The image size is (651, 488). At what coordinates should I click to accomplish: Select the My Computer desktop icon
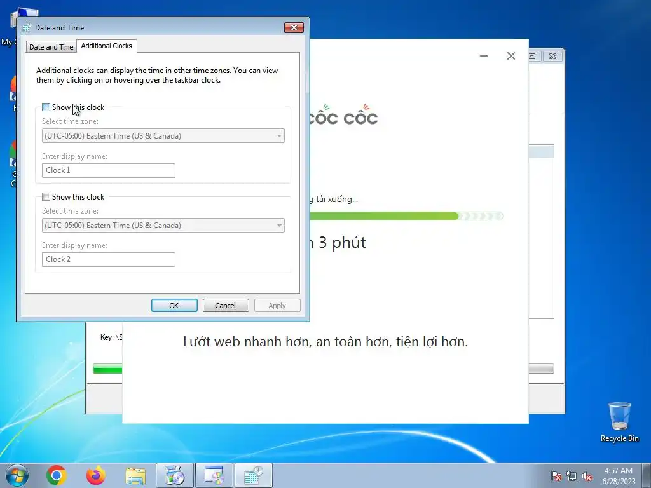coord(9,27)
